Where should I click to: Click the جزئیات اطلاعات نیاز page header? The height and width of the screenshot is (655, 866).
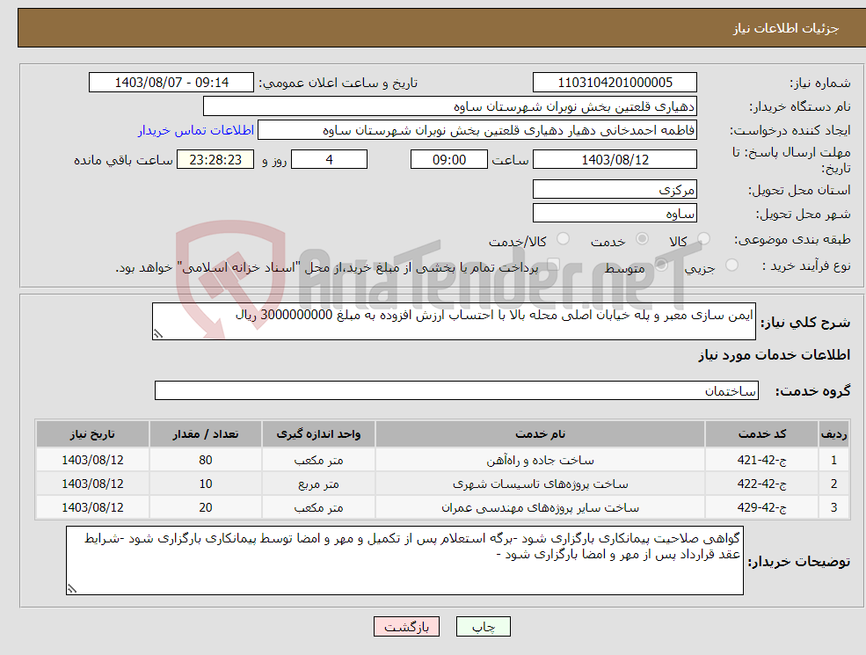point(786,29)
